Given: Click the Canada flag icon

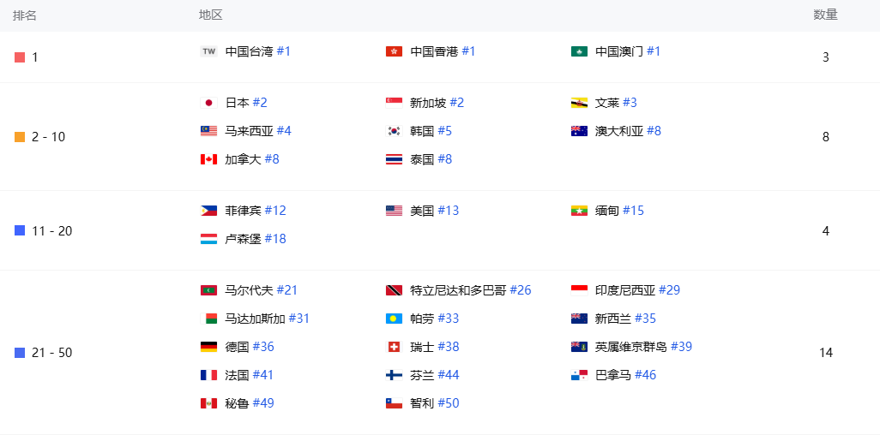Looking at the screenshot, I should tap(208, 159).
